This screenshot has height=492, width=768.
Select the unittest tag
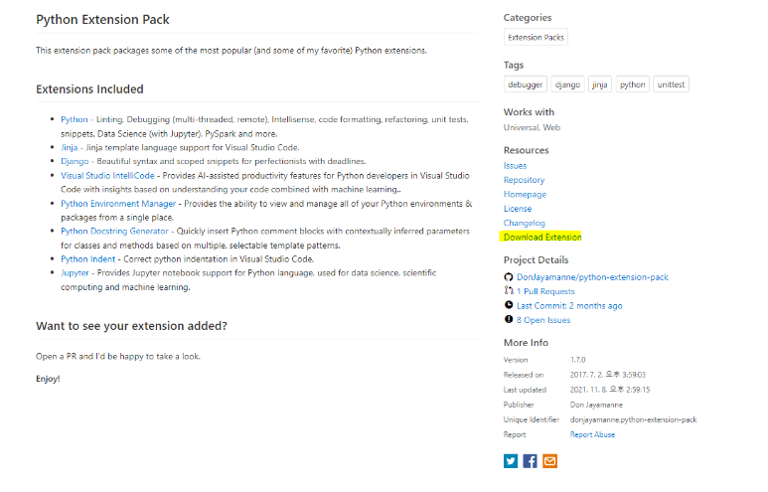pyautogui.click(x=671, y=84)
